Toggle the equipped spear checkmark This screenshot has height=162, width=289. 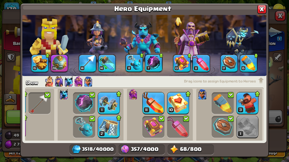(x=47, y=95)
